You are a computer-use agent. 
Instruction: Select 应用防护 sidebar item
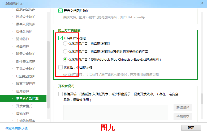click(x=23, y=91)
